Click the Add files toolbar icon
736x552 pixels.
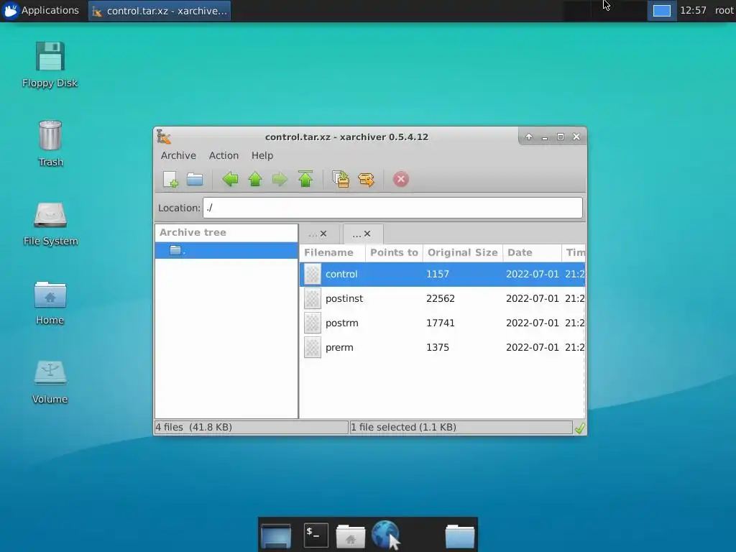point(341,179)
